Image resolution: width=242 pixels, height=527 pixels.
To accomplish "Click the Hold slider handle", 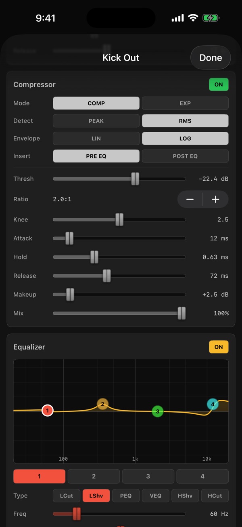I will pyautogui.click(x=94, y=257).
